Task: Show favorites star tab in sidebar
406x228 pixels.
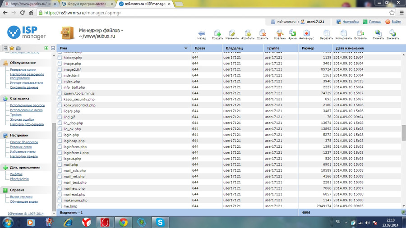Action: point(12,48)
